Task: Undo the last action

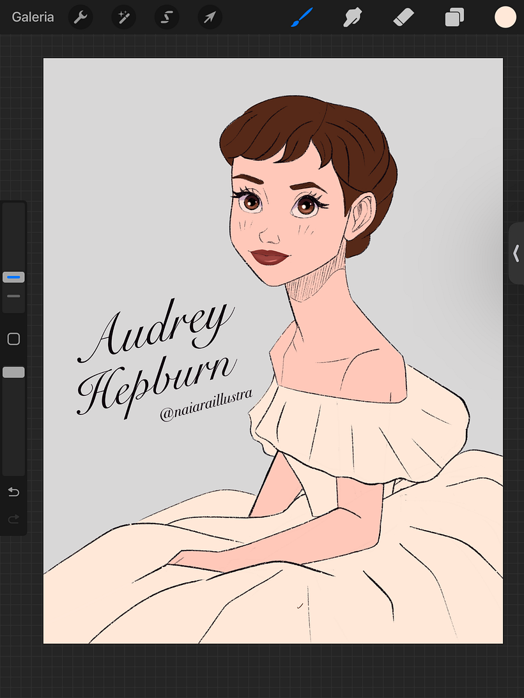Action: [x=14, y=492]
